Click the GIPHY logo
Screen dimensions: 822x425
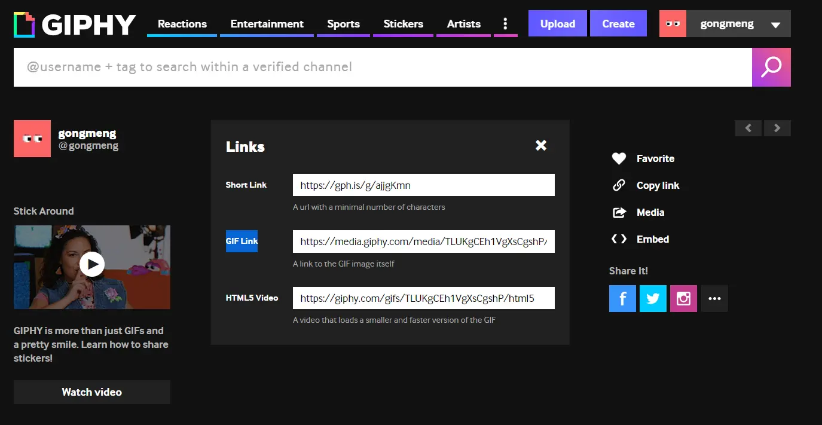(x=75, y=25)
